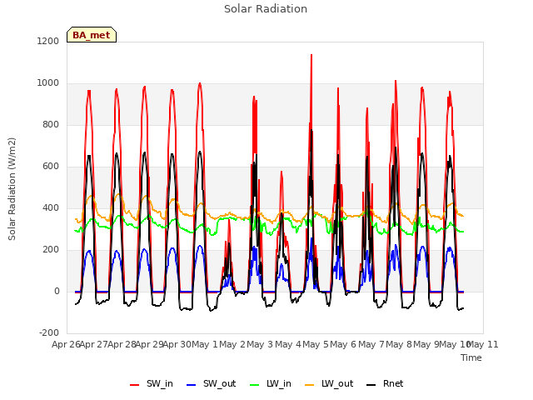
Task: Click the May 11 x-axis tick label
Action: tap(483, 344)
